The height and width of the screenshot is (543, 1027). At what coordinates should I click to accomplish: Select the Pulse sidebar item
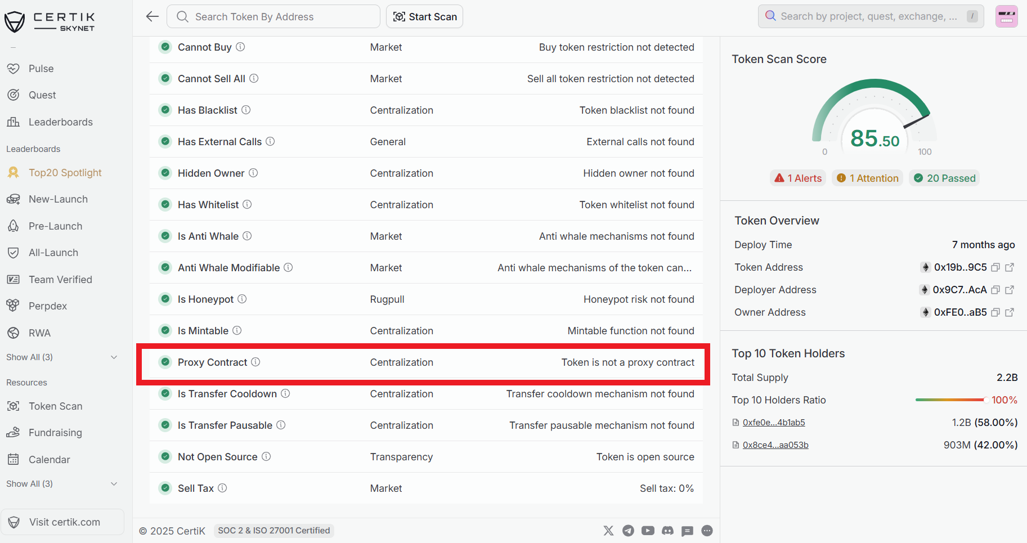[41, 69]
